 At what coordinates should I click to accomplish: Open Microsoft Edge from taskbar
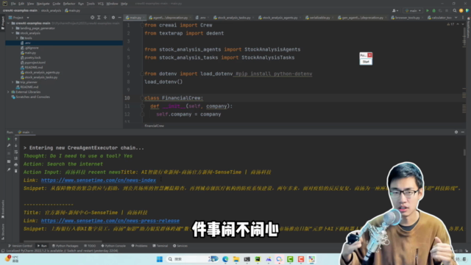225,259
